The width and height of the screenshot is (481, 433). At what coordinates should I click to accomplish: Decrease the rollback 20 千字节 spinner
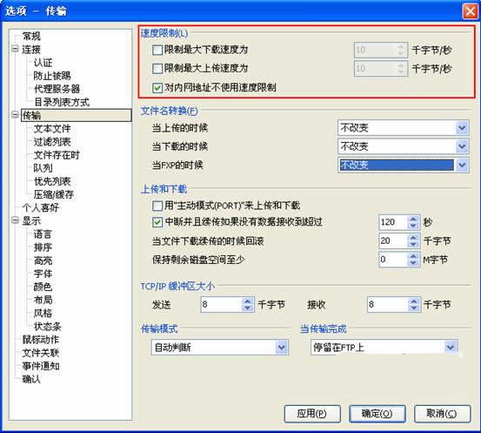tap(413, 244)
